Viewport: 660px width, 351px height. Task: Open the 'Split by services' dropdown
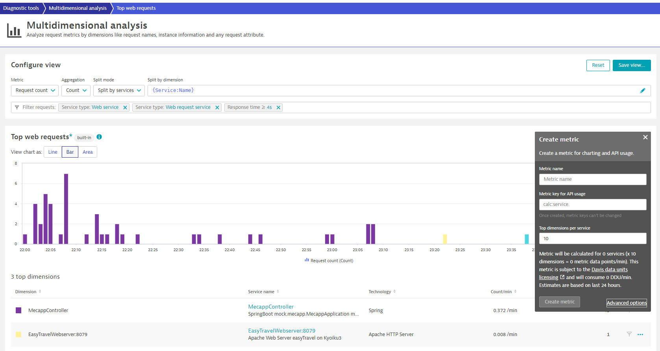click(119, 90)
